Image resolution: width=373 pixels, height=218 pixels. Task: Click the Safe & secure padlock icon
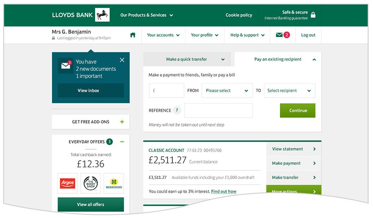[313, 15]
